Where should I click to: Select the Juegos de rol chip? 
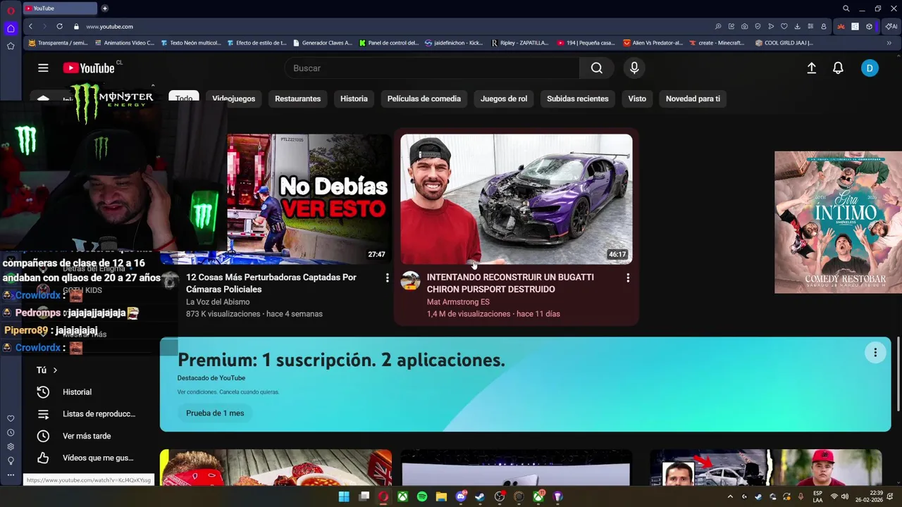click(504, 99)
